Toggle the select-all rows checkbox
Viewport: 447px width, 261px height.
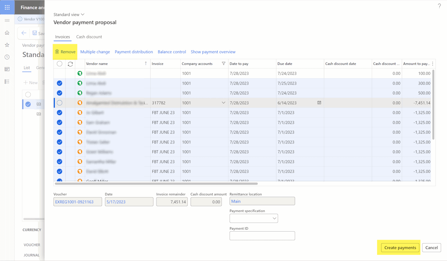tap(60, 64)
